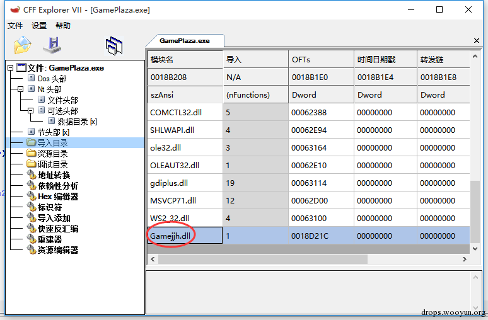Select 数据目录 [x] tree item
488x320 pixels.
click(x=77, y=122)
